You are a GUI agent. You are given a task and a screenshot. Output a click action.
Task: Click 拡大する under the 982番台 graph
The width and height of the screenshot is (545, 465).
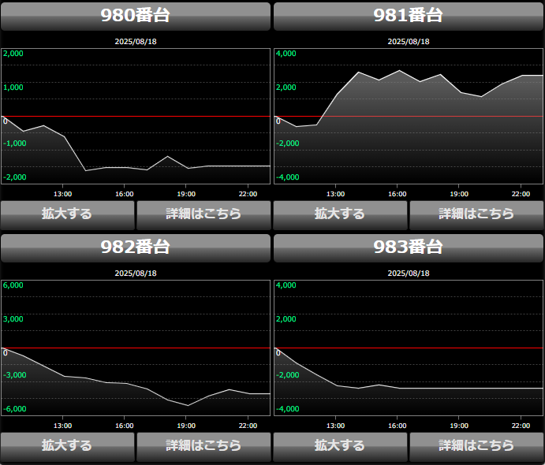click(67, 447)
